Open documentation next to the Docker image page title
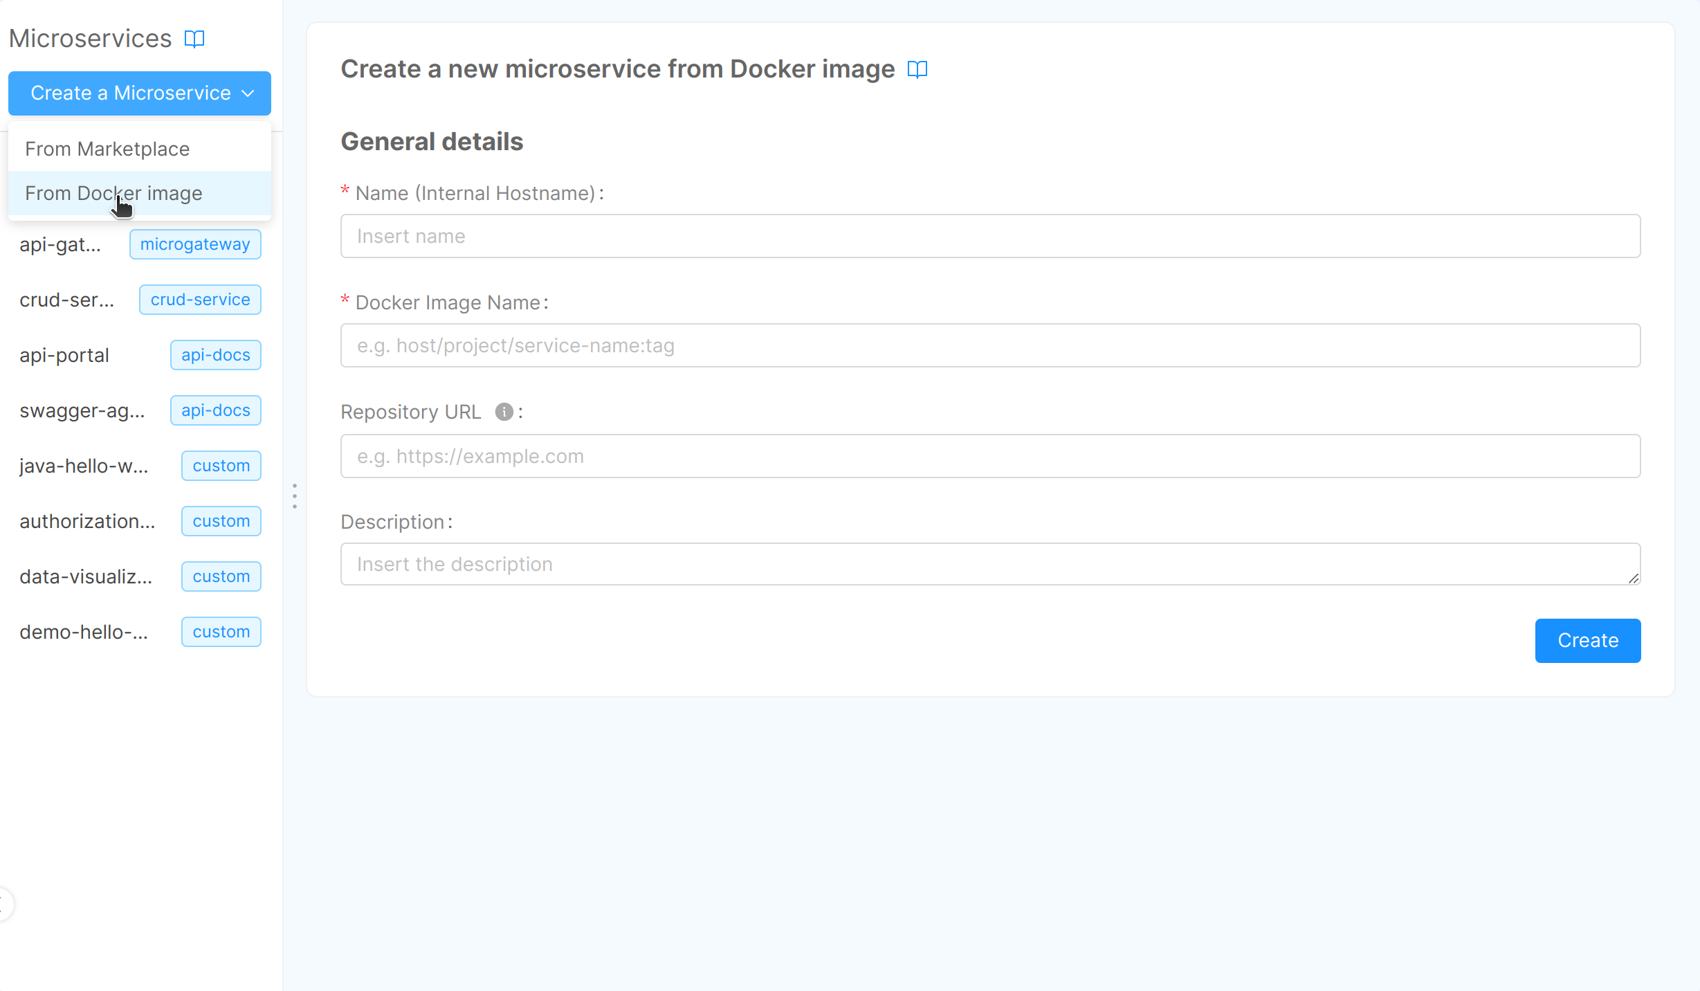 (x=917, y=69)
